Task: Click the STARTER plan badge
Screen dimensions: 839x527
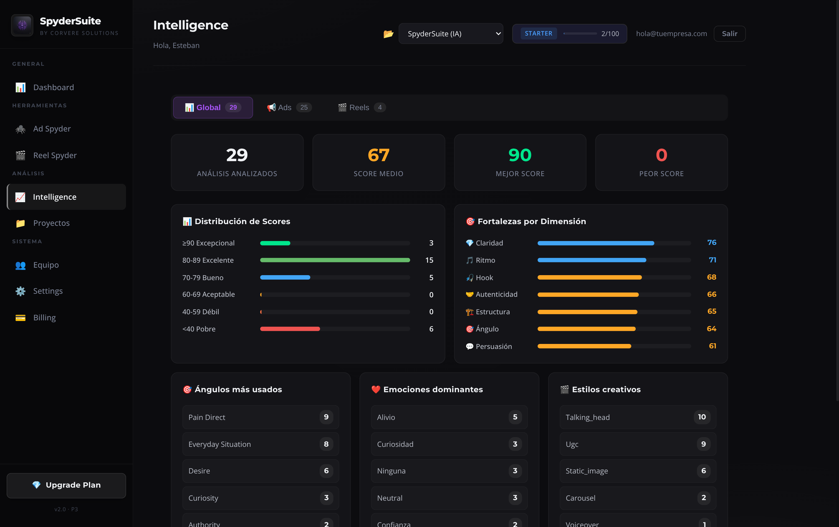Action: point(539,34)
